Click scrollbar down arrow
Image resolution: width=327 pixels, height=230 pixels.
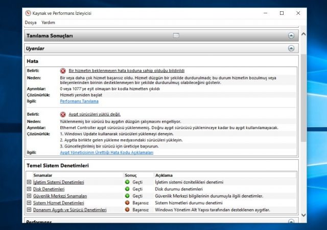(x=303, y=215)
